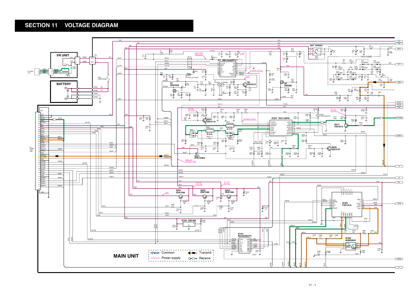Click the VCC connector tag at right edge
Viewport: 417px width, 294px height.
click(x=399, y=41)
